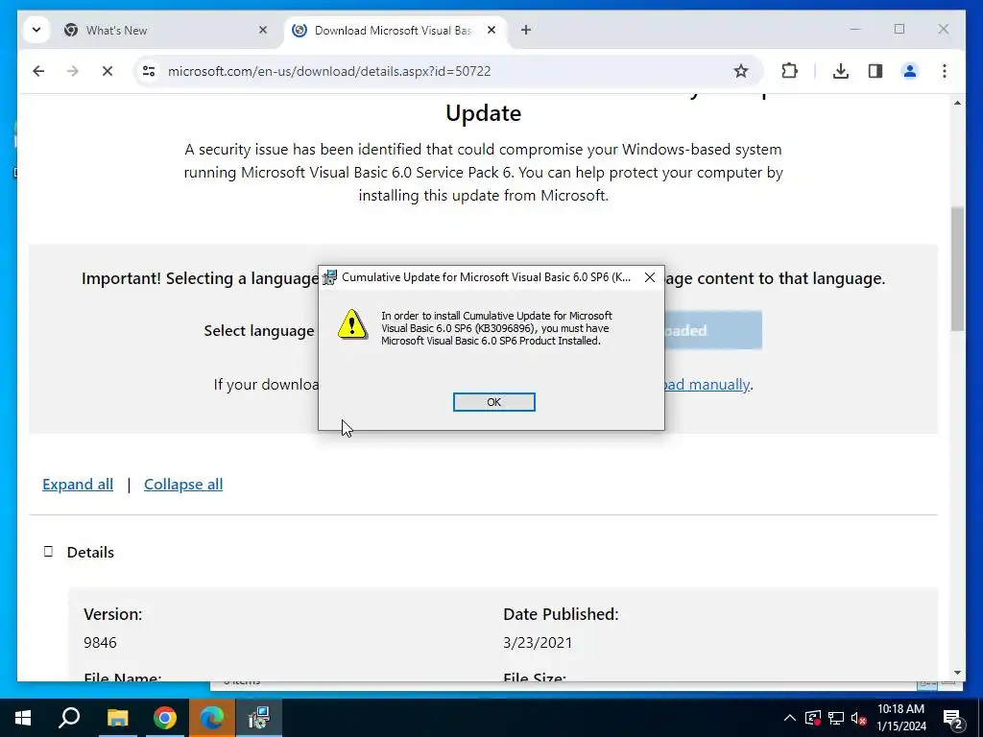Screen dimensions: 983x737
Task: Open the tab search dropdown
Action: click(x=36, y=30)
